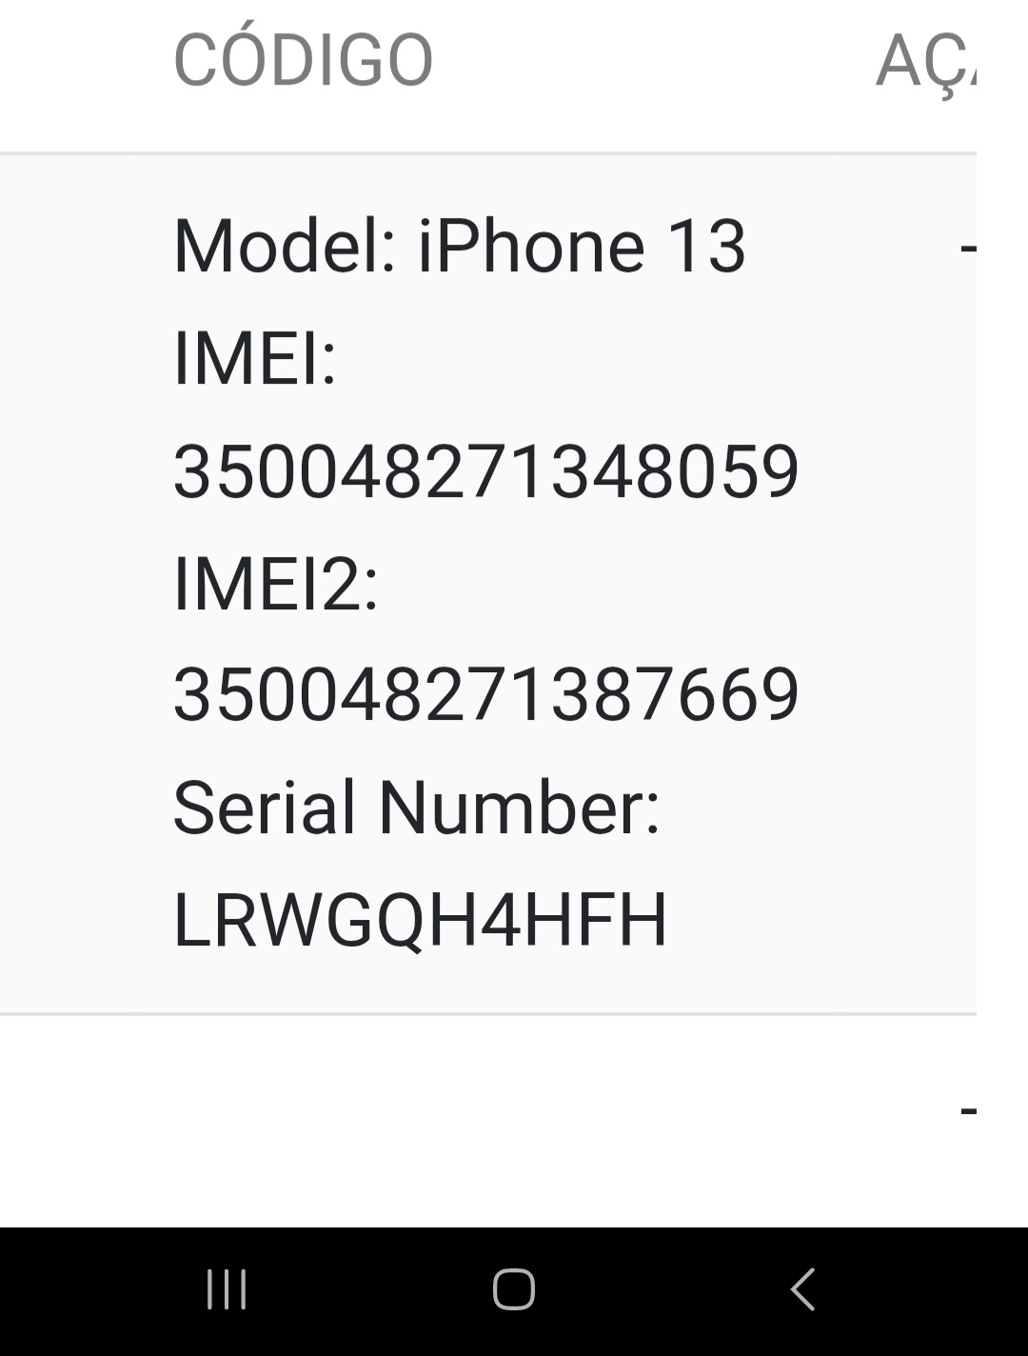Tap the serial value LRWGQH4HFH
Screen dimensions: 1028x1356
point(420,921)
